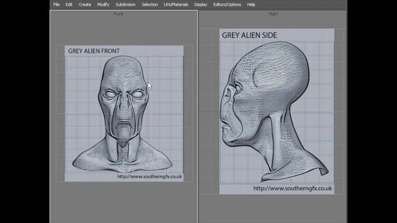
Task: Click the Front viewport label
Action: [x=118, y=14]
